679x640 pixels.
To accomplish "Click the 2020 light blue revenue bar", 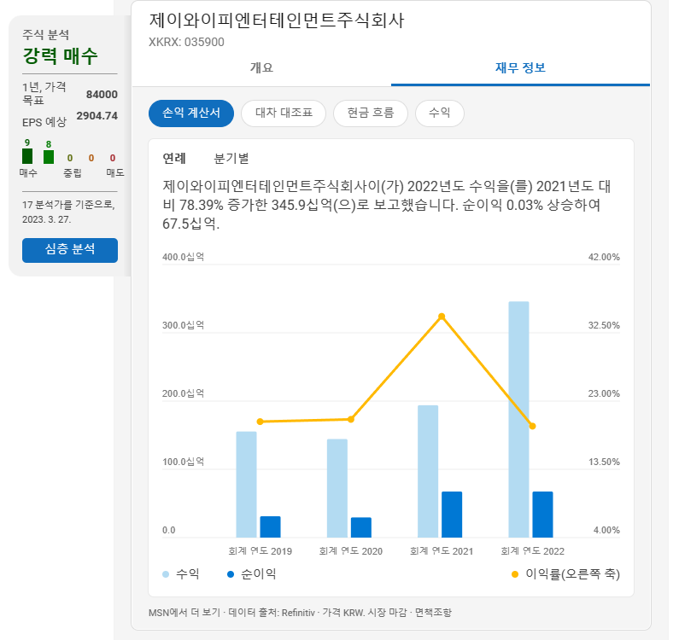I will coord(337,488).
